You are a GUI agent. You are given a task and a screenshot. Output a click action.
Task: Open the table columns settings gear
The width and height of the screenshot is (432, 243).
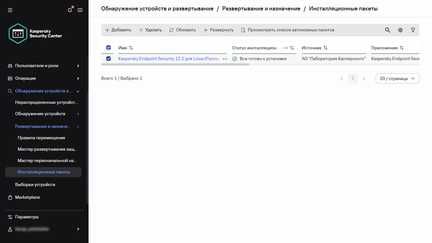[400, 30]
